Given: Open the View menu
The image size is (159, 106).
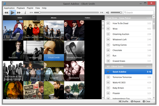Looking at the screenshot, I should [38, 8].
